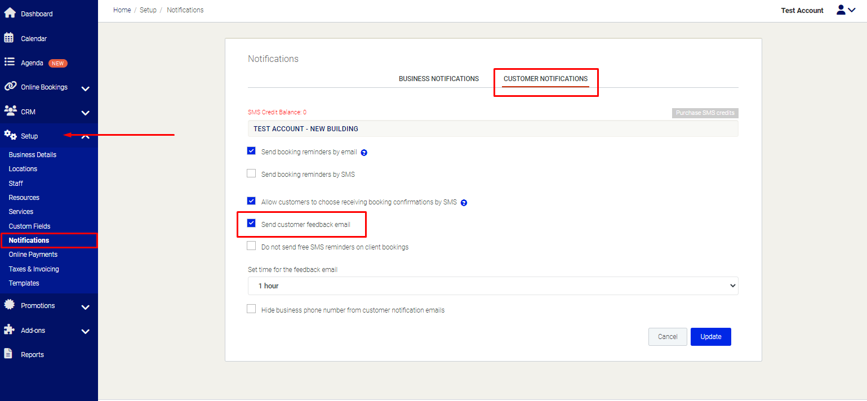Check Hide business phone number option
Screen dimensions: 867x401
click(251, 309)
